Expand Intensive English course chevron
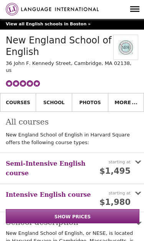 [138, 193]
